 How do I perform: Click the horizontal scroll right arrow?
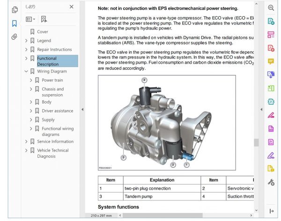(251, 215)
